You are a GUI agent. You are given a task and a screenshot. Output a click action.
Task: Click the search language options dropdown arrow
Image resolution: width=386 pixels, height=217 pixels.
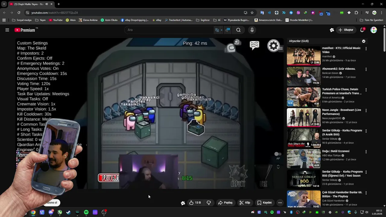(221, 30)
